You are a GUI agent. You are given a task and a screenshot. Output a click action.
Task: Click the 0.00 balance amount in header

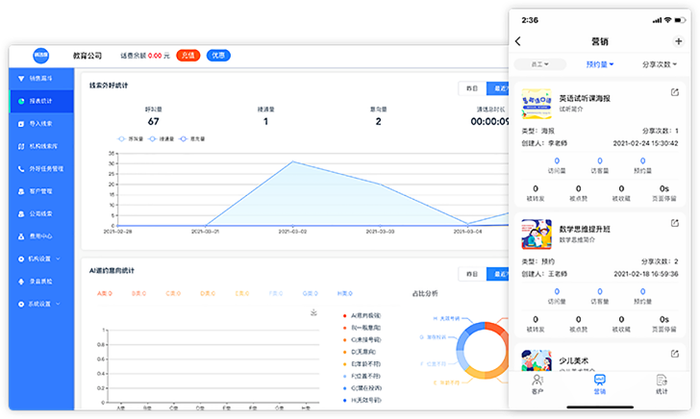(x=155, y=56)
